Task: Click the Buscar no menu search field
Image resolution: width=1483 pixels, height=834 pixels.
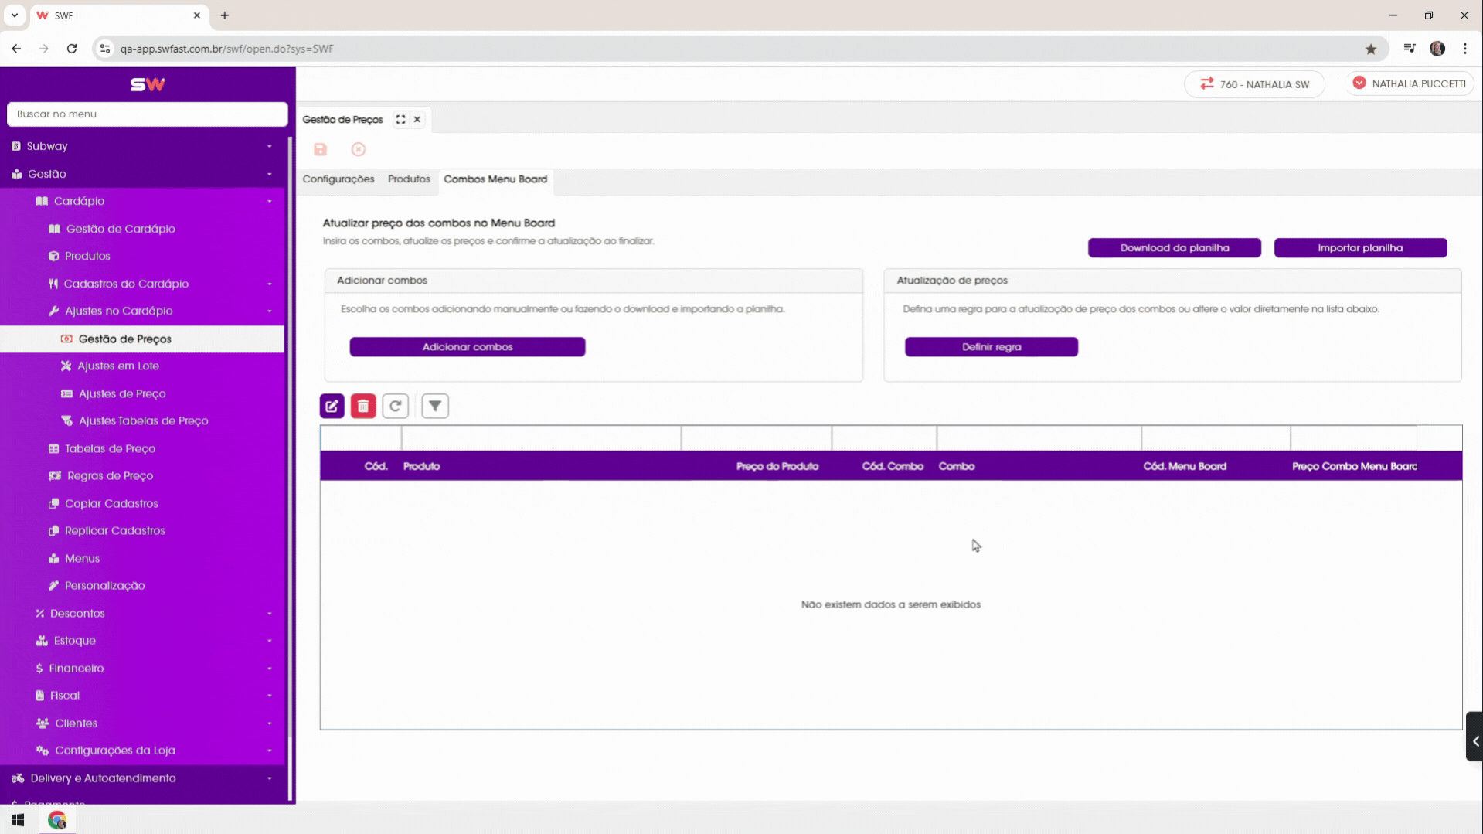Action: [x=147, y=114]
